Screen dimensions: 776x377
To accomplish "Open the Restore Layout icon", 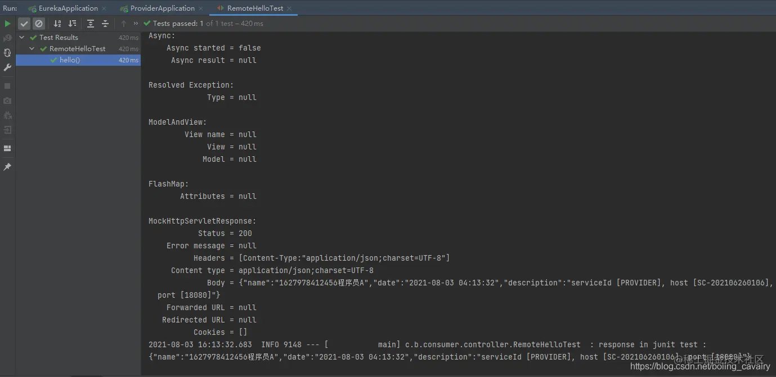I will [7, 148].
